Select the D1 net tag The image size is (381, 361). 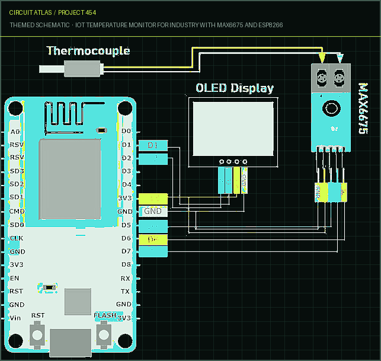153,145
